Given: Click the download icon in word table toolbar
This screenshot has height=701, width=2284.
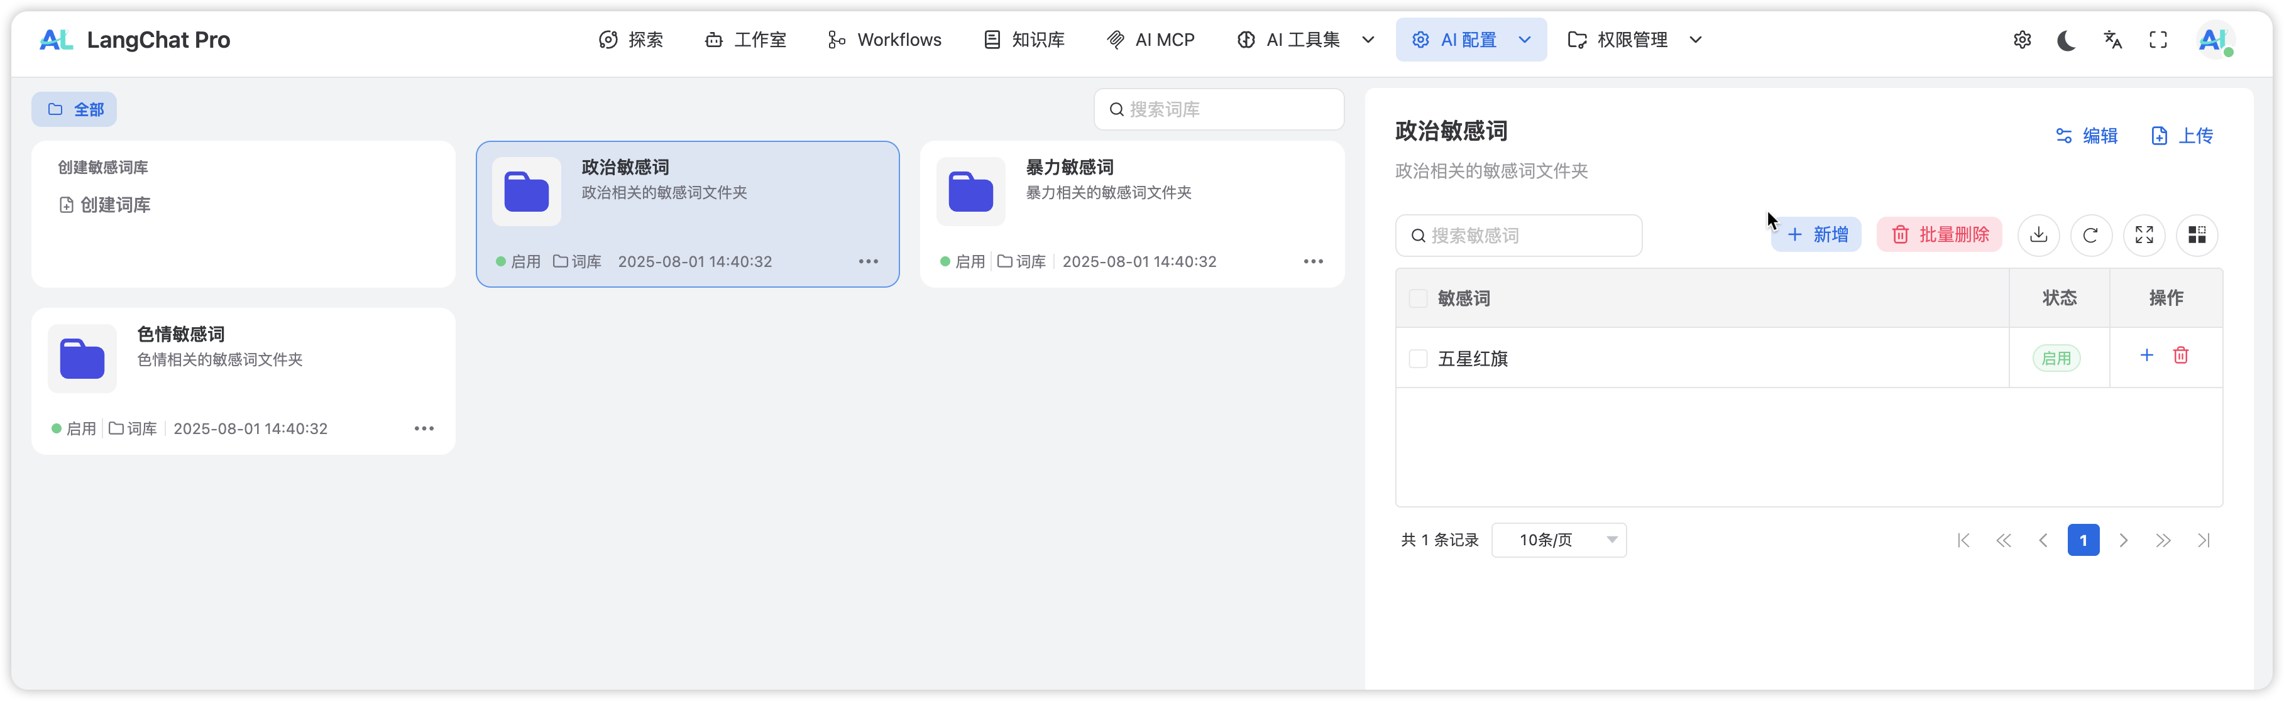Looking at the screenshot, I should click(2038, 235).
